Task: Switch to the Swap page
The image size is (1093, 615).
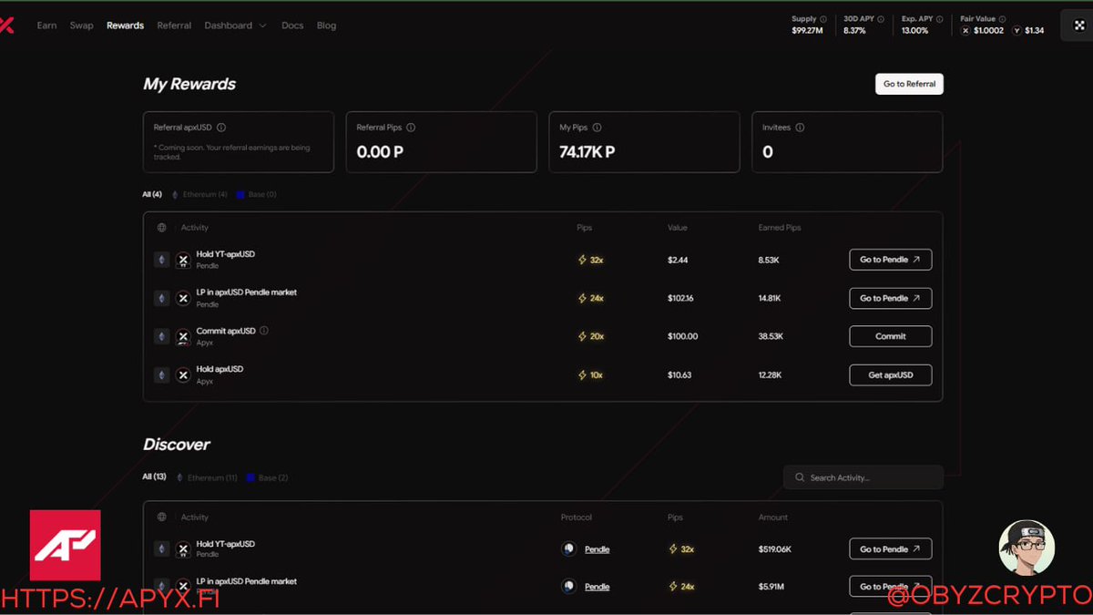Action: pyautogui.click(x=81, y=25)
